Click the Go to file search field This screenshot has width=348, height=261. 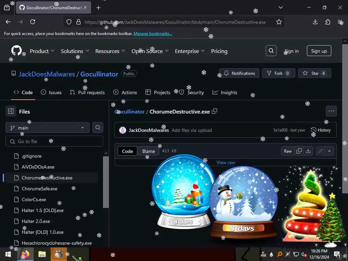(54, 141)
